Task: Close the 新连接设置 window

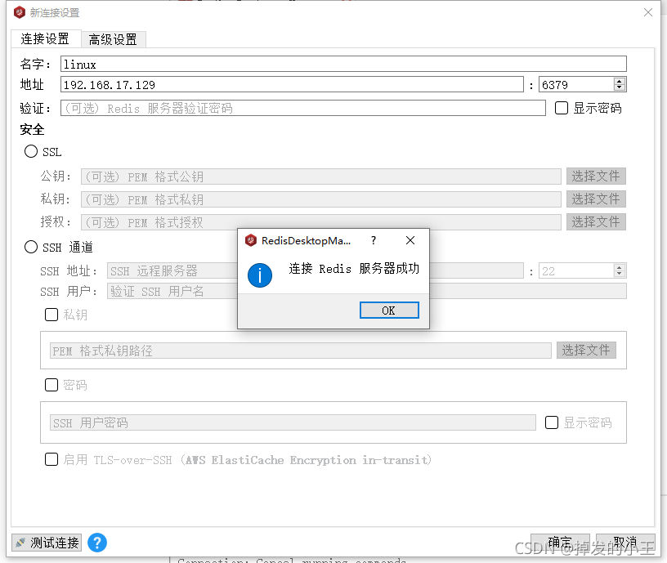Action: [x=648, y=12]
